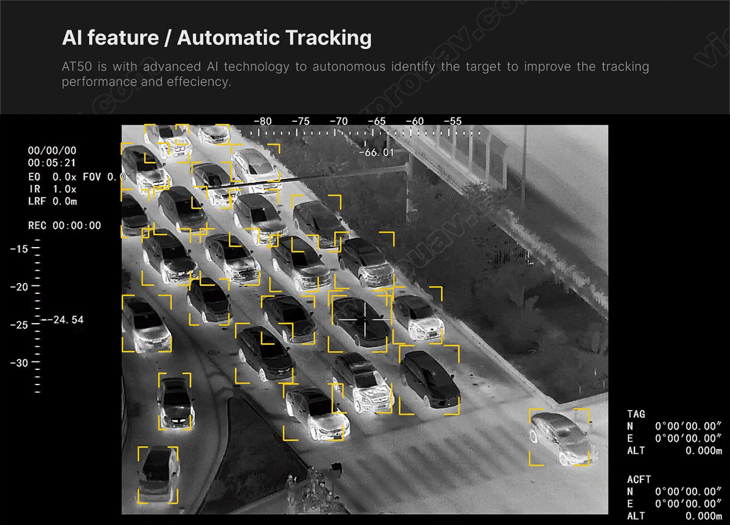Click the 00/00/00 date display

[52, 151]
